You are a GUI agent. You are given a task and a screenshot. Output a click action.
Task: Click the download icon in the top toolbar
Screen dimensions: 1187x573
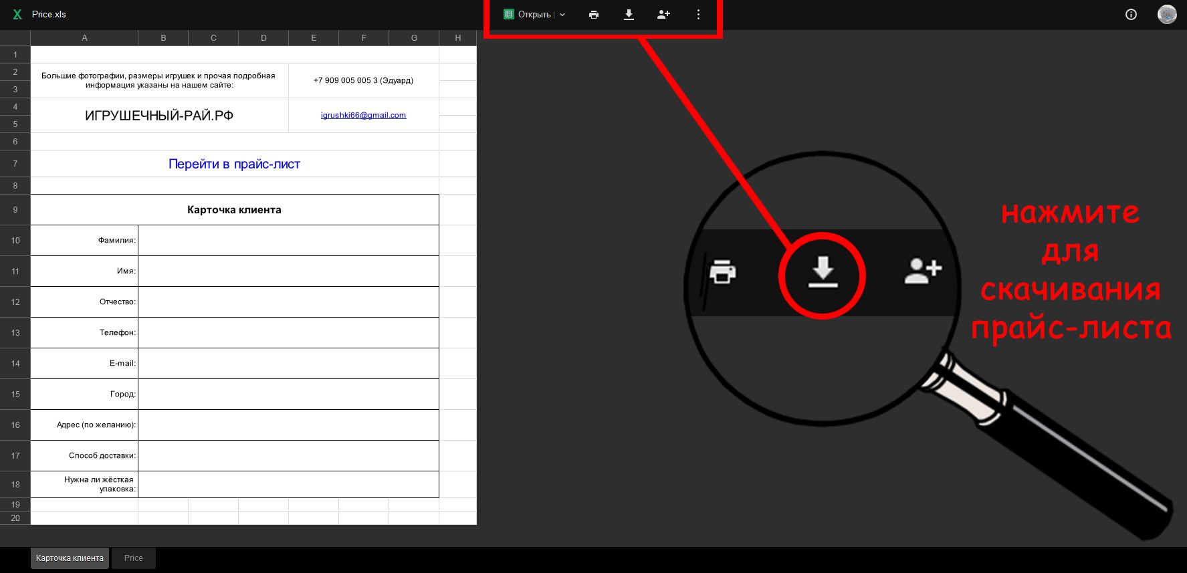[x=629, y=15]
